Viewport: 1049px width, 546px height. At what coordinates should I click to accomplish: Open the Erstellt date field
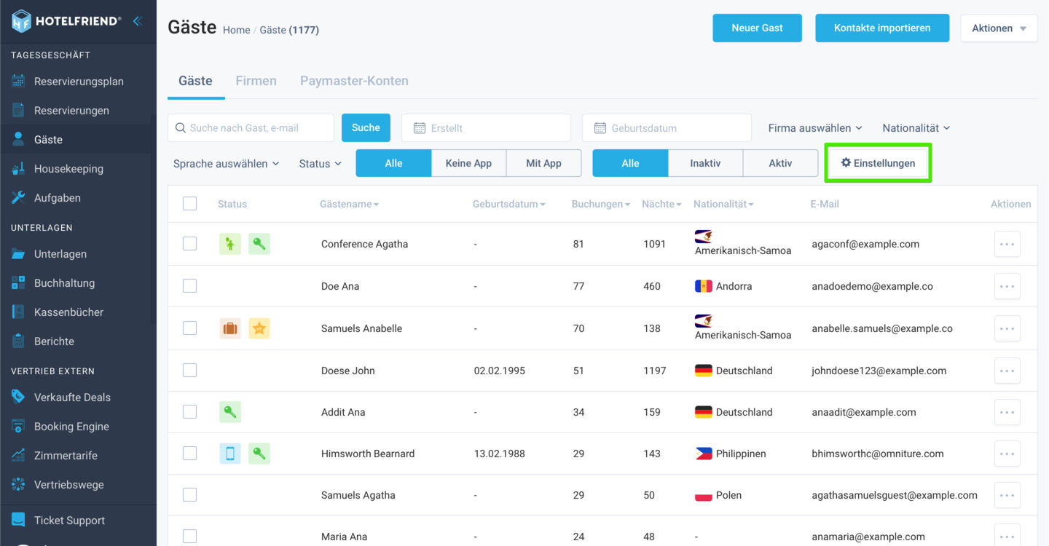(486, 127)
